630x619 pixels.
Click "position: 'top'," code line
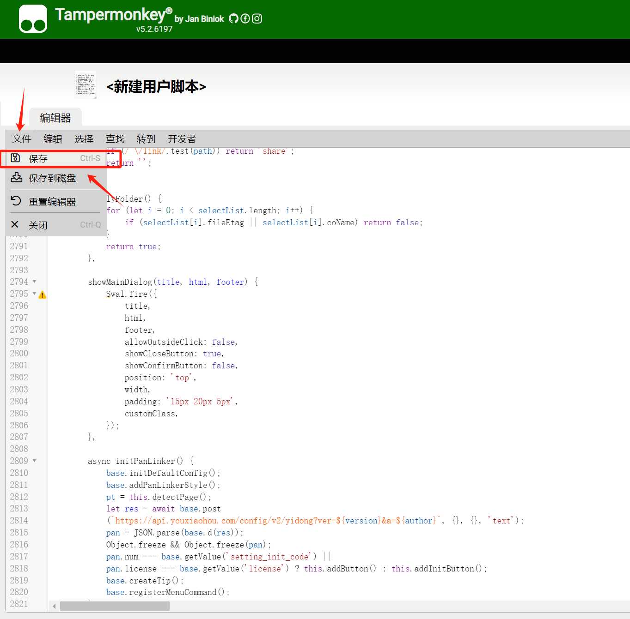tap(160, 378)
